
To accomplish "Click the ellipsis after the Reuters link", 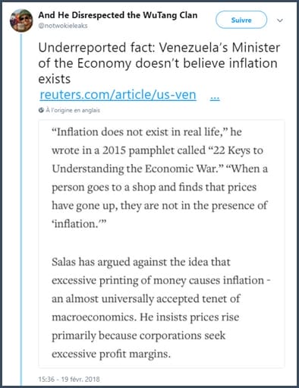I will [x=215, y=96].
